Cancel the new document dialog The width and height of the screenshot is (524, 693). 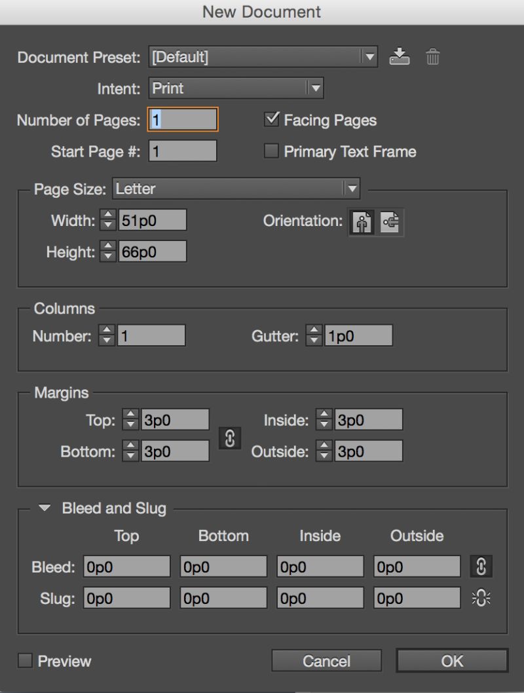(x=326, y=661)
